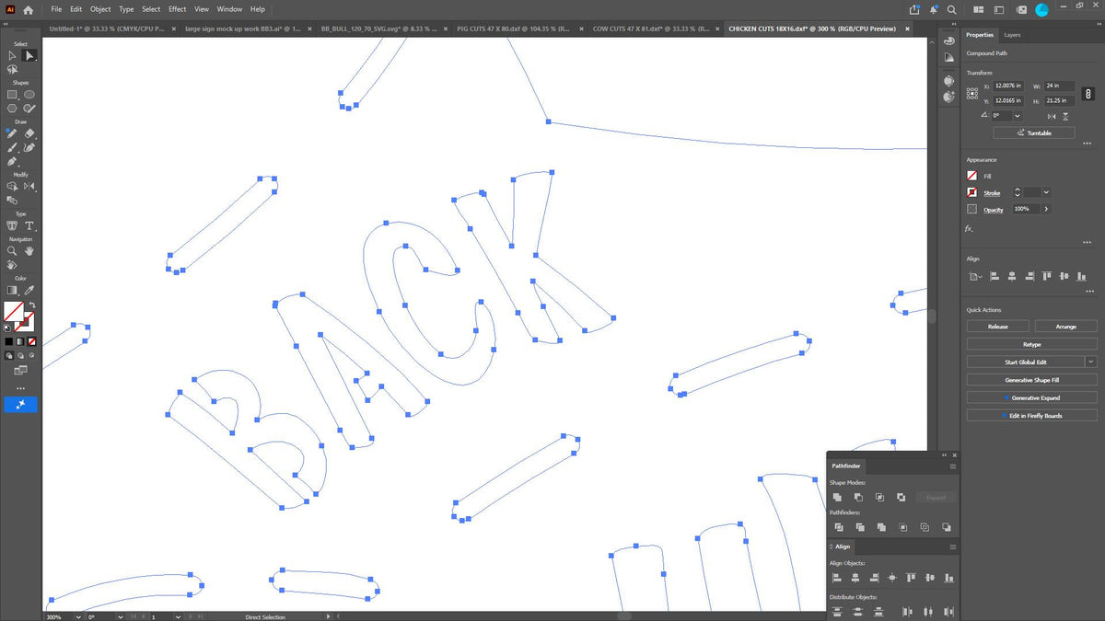This screenshot has height=621, width=1105.
Task: Select the Eyedropper tool
Action: coord(29,290)
